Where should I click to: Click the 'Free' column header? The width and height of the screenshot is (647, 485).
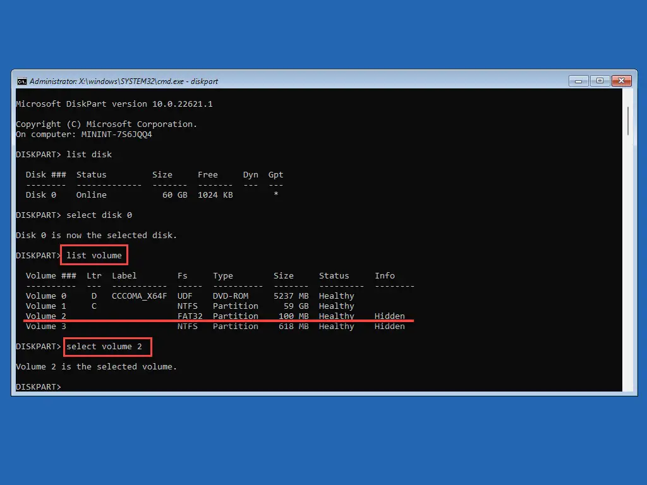pos(207,175)
